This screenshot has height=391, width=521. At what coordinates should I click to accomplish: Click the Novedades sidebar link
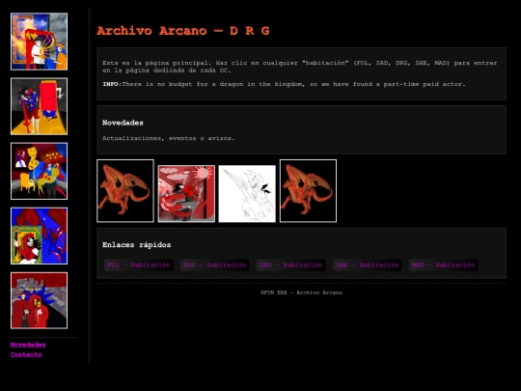(28, 345)
